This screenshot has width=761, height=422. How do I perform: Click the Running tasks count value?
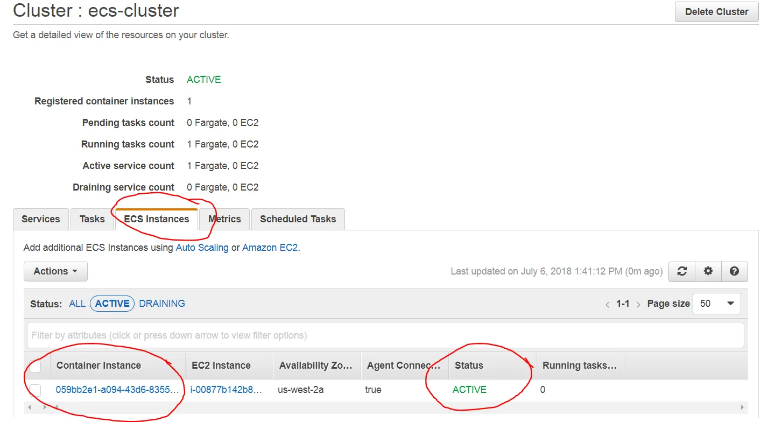pyautogui.click(x=223, y=144)
